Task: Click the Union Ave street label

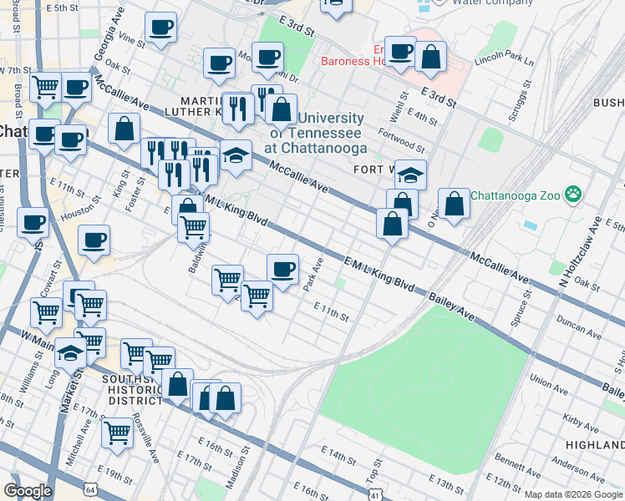Action: (549, 384)
